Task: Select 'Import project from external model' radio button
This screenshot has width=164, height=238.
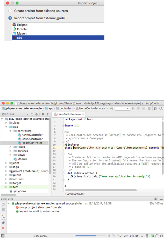Action: point(10,18)
